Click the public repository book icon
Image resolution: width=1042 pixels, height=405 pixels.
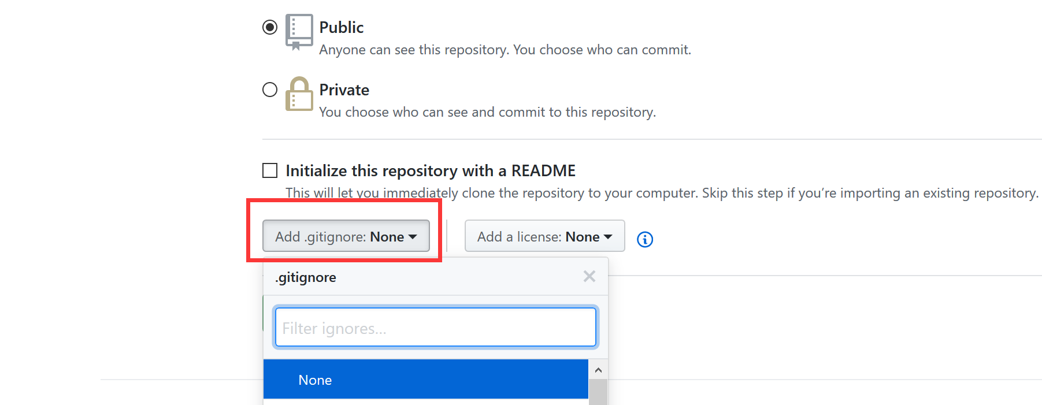coord(299,32)
